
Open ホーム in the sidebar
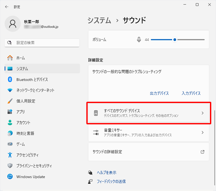point(42,58)
